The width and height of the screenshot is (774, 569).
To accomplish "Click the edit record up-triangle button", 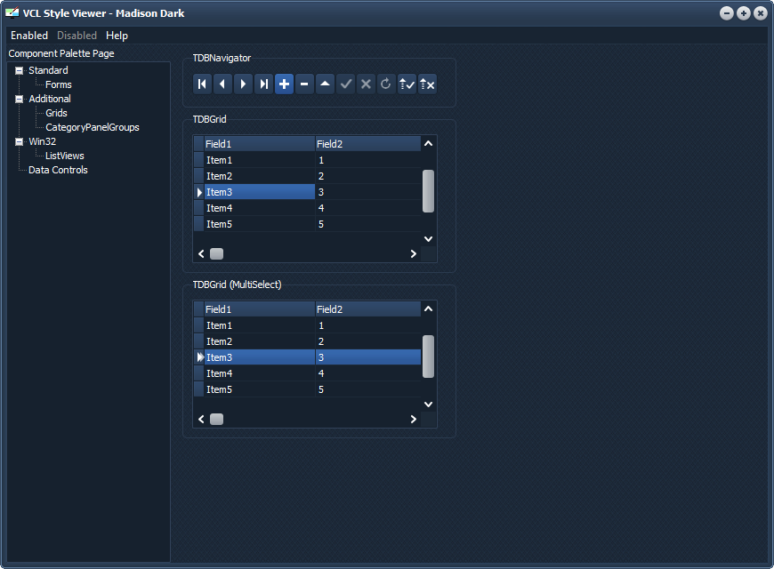I will click(x=326, y=84).
